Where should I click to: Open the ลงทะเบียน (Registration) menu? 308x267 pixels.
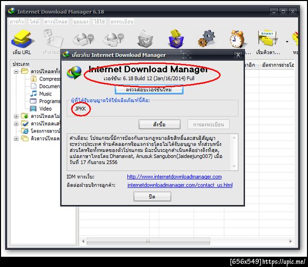[x=122, y=22]
